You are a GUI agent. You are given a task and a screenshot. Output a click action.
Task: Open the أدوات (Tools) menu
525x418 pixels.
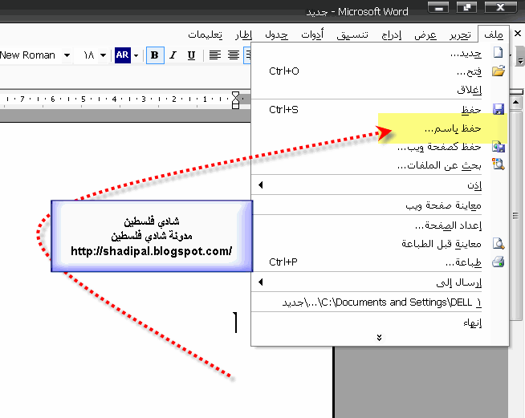tap(312, 34)
